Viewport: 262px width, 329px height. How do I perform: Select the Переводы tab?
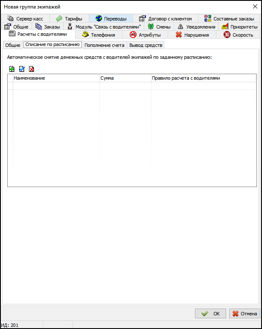click(x=111, y=18)
